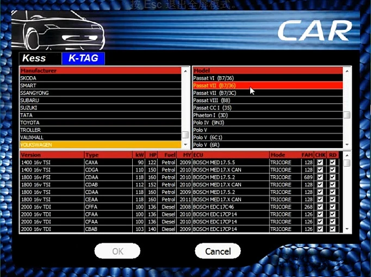
Task: Select Passat CC I (35) model
Action: pyautogui.click(x=268, y=108)
